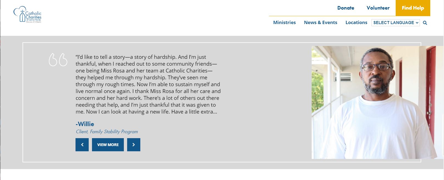Click the large white quotation mark icon
444x180 pixels.
click(58, 60)
